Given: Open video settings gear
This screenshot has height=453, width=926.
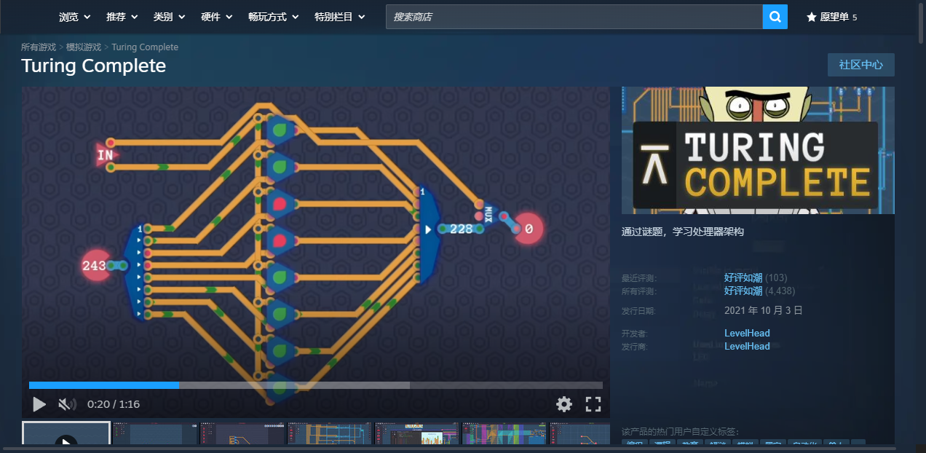Looking at the screenshot, I should [564, 404].
